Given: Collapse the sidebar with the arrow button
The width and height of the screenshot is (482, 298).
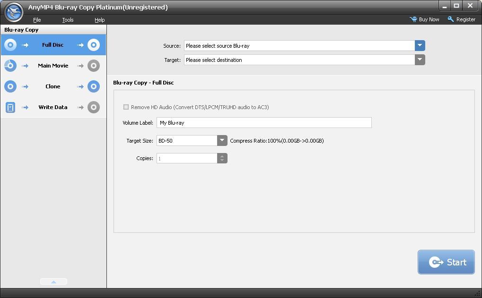Looking at the screenshot, I should tap(53, 281).
